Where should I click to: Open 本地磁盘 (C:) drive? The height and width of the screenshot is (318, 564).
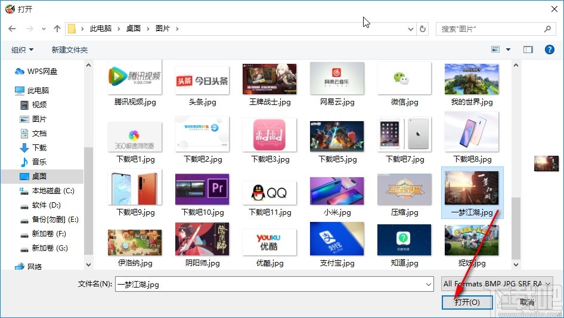click(x=53, y=191)
